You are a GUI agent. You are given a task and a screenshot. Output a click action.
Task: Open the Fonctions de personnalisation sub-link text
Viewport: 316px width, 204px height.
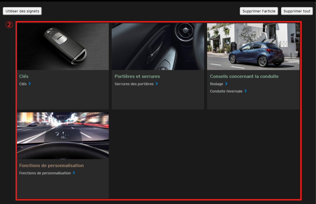coord(45,173)
